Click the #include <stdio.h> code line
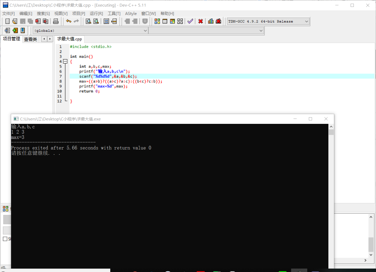 click(x=91, y=47)
